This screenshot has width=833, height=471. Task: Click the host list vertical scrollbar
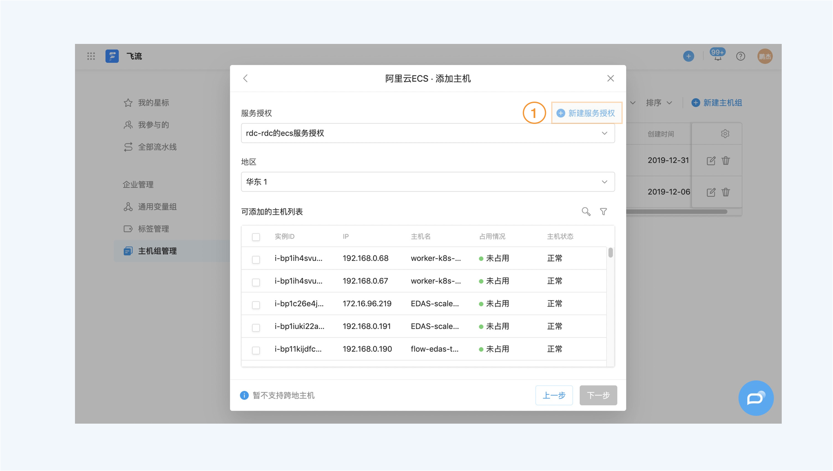pos(610,252)
